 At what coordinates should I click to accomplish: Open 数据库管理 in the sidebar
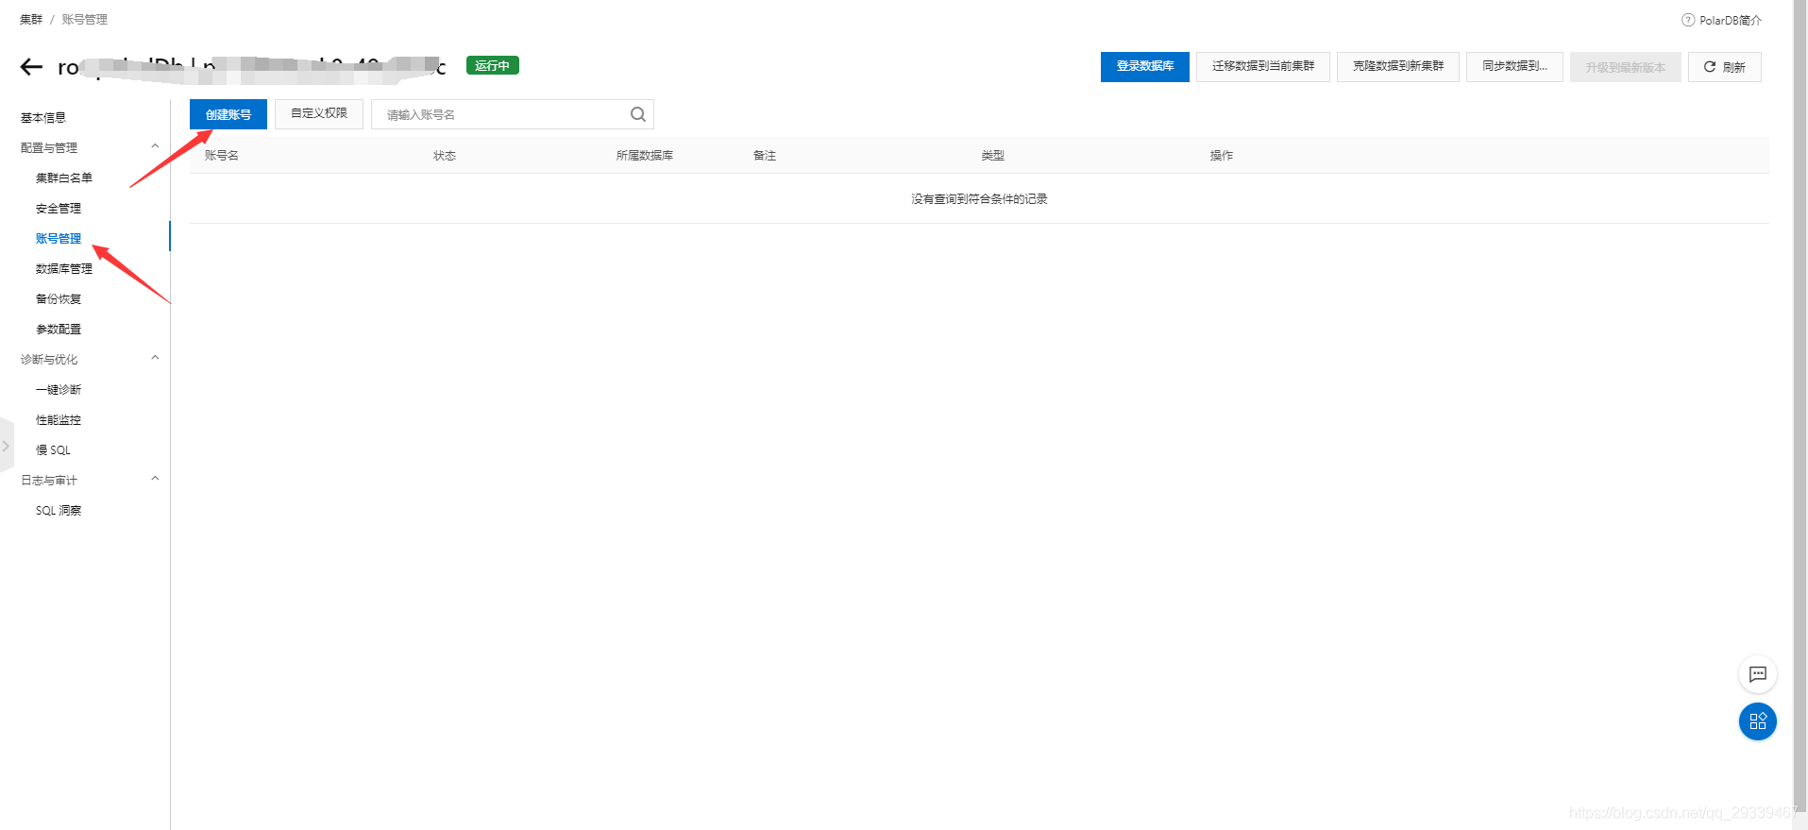point(64,269)
